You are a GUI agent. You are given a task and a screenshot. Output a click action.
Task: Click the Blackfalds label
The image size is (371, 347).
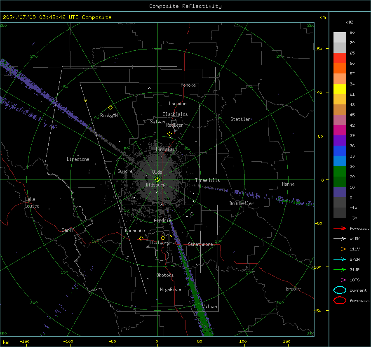175,114
